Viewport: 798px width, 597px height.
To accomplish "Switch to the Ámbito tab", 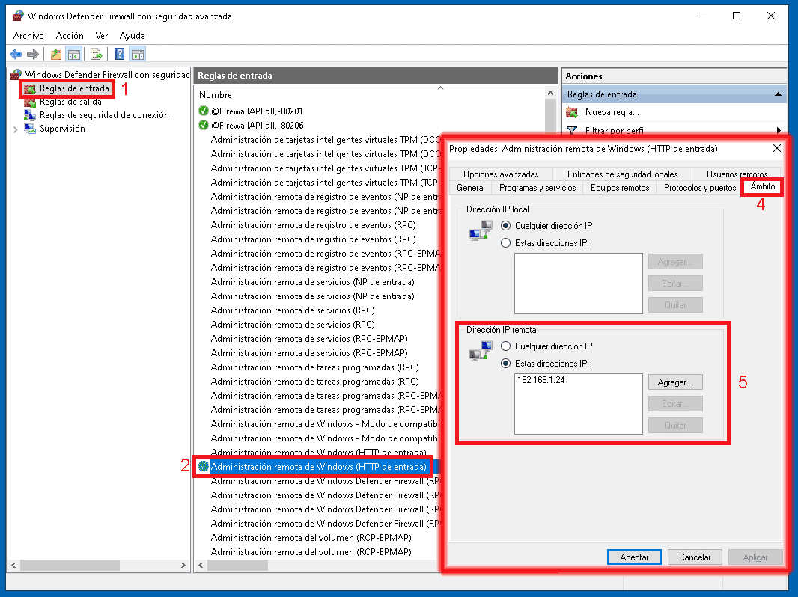I will (x=761, y=188).
